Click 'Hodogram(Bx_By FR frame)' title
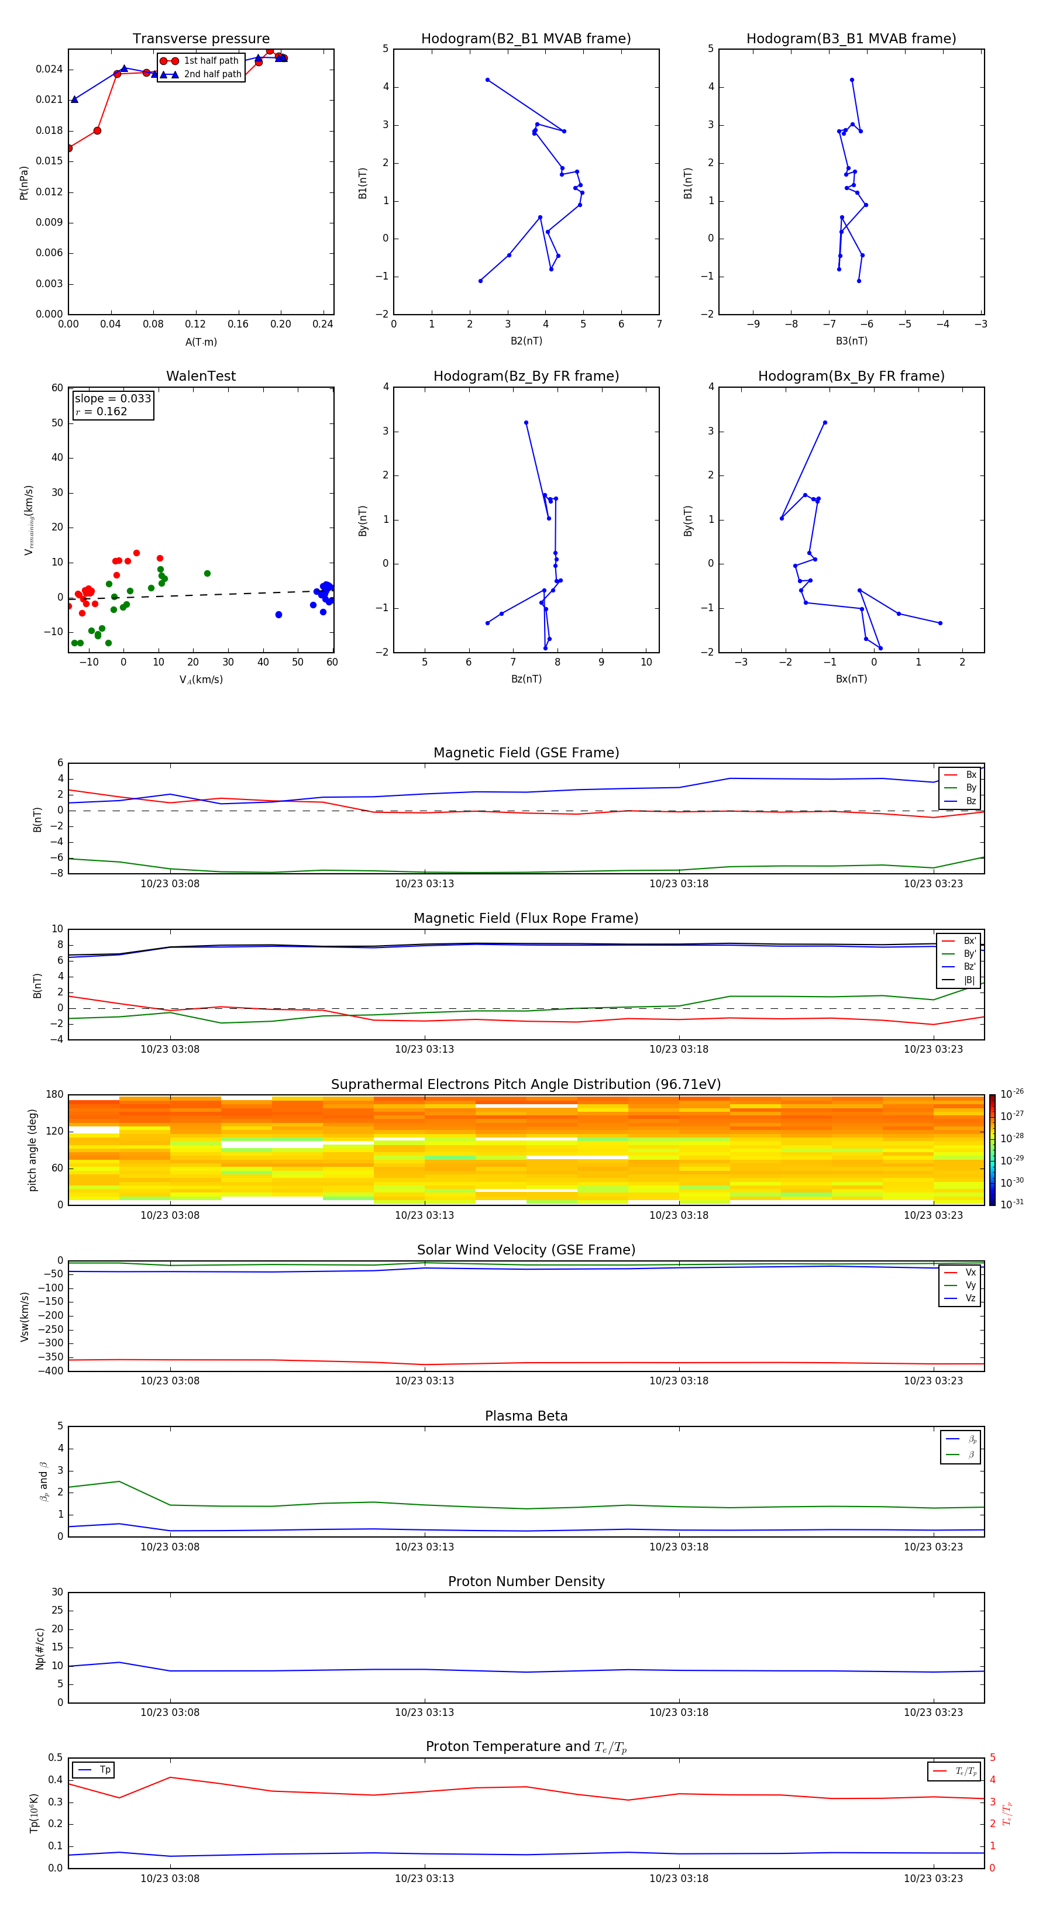The width and height of the screenshot is (1053, 1930). click(x=851, y=376)
